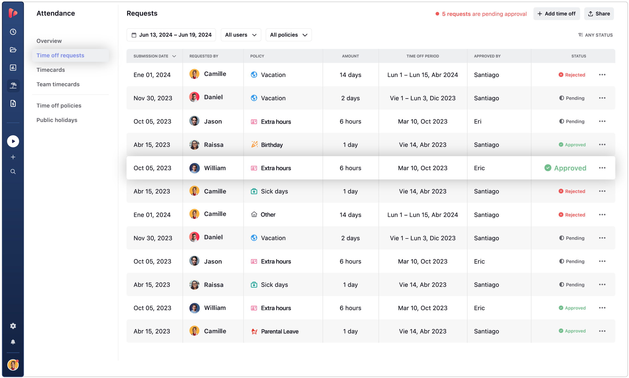Viewport: 629px width, 378px height.
Task: Open the clock icon in the sidebar
Action: click(x=13, y=32)
